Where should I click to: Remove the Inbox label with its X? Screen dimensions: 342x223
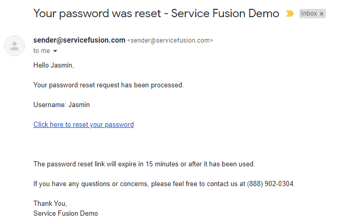pos(322,14)
